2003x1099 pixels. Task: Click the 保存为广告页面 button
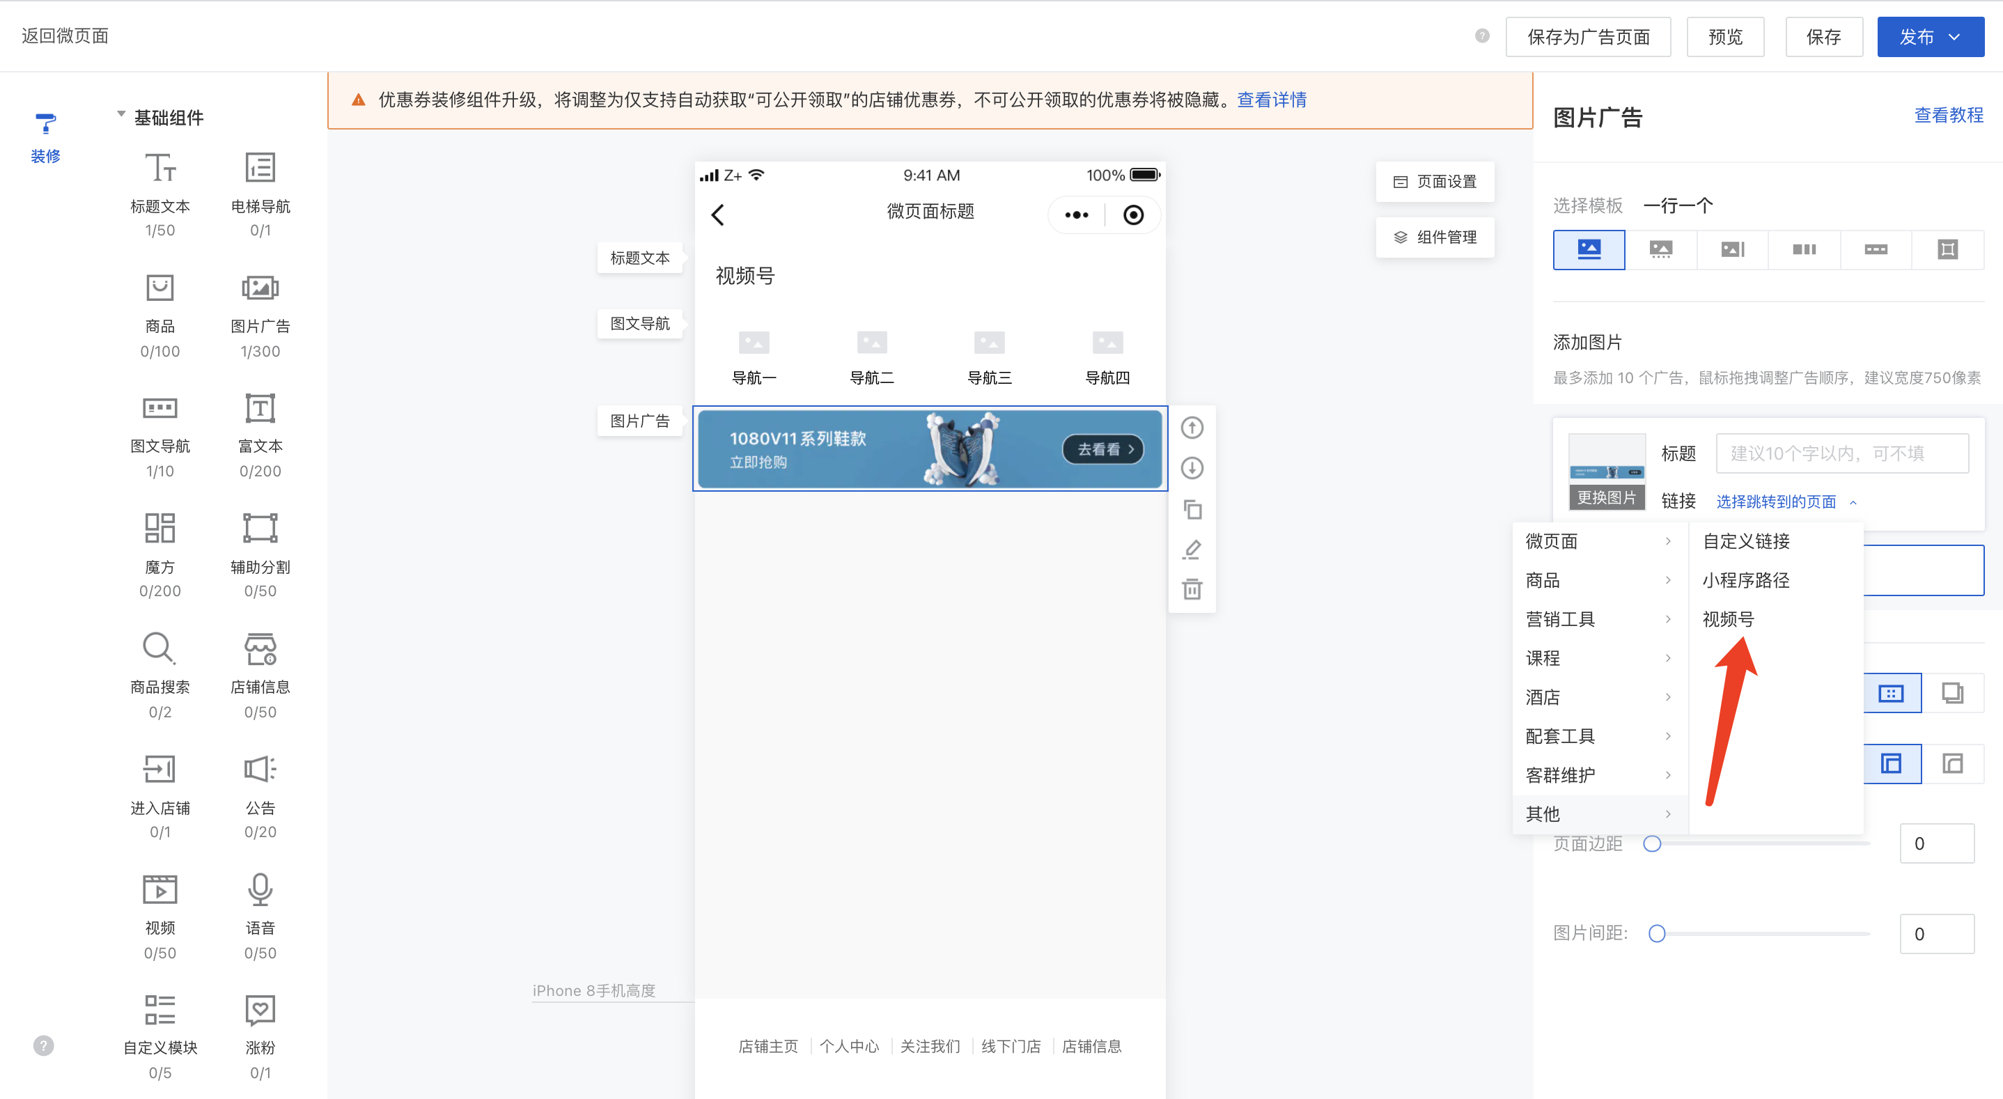coord(1588,36)
